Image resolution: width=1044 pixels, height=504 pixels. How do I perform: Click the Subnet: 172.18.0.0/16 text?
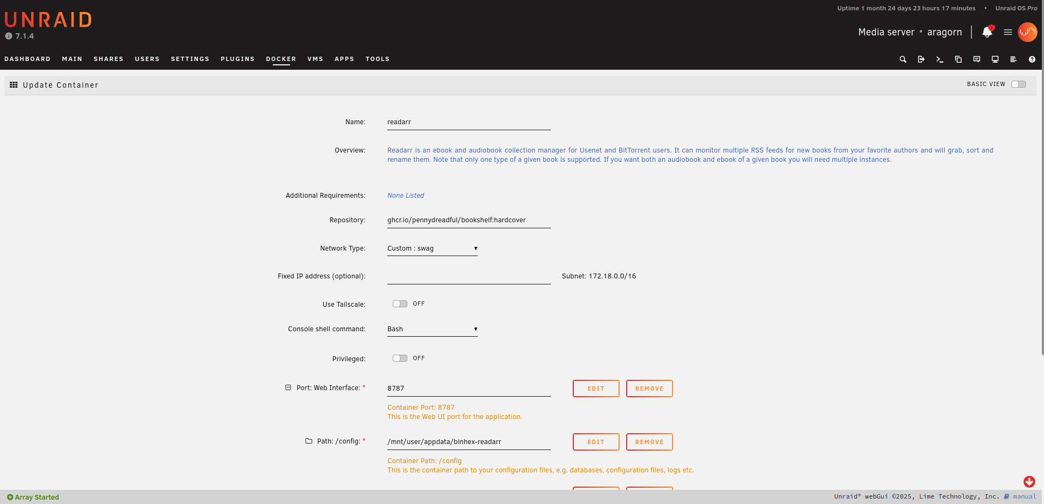[x=599, y=276]
